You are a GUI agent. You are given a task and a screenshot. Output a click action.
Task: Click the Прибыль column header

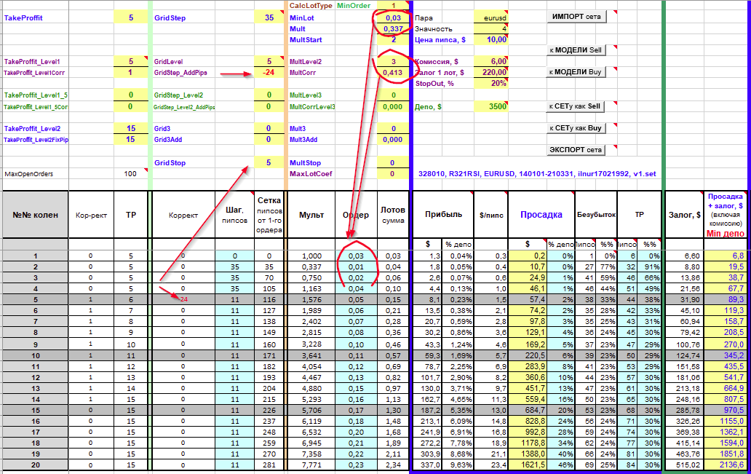click(443, 214)
